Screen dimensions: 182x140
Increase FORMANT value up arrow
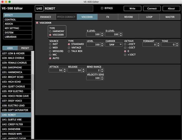pyautogui.click(x=158, y=44)
